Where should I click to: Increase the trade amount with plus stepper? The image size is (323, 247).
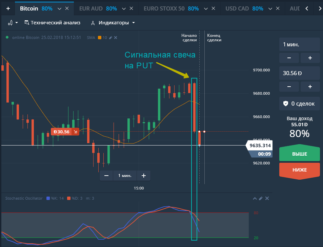(310, 87)
